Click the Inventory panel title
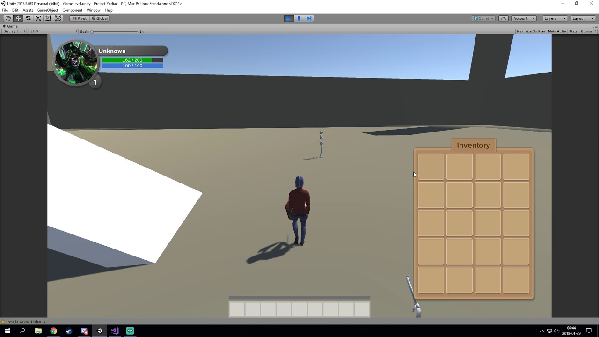 473,145
